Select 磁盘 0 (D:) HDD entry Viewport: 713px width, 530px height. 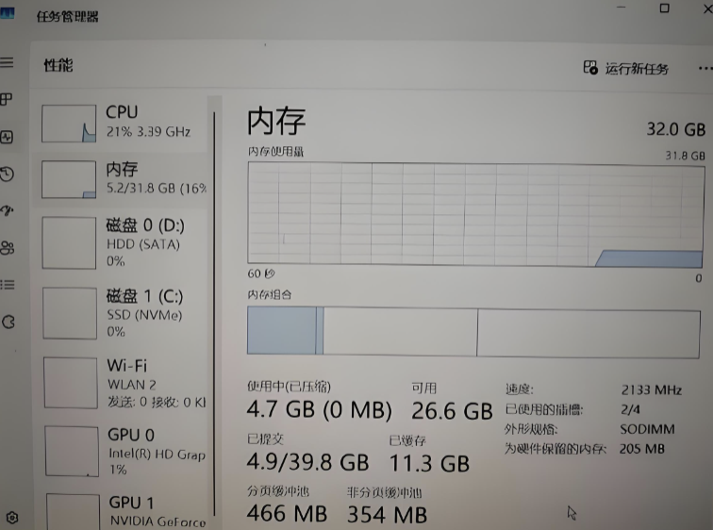pos(123,242)
